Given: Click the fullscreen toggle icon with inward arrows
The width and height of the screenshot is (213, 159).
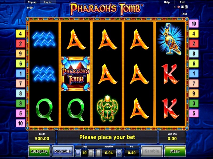Looking at the screenshot, I should coord(182,7).
